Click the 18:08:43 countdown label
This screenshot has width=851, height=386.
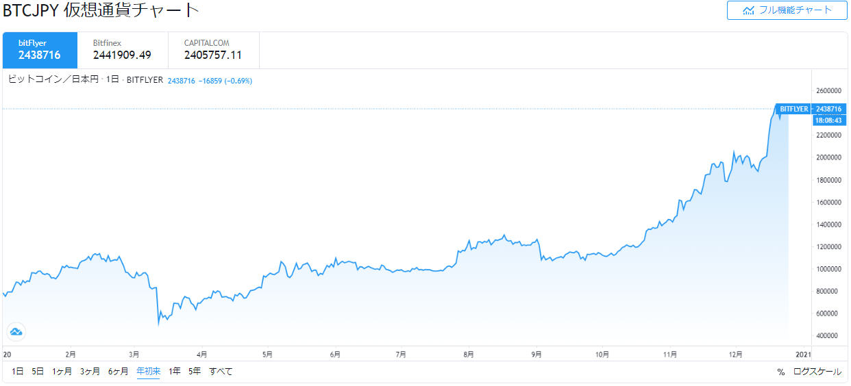[829, 120]
